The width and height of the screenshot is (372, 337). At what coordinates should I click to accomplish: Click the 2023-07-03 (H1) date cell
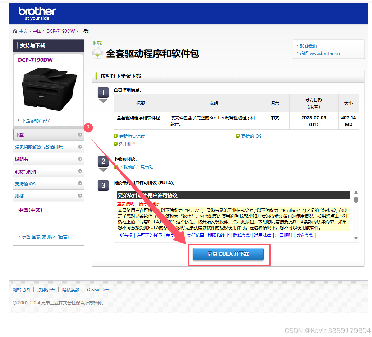[x=314, y=121]
